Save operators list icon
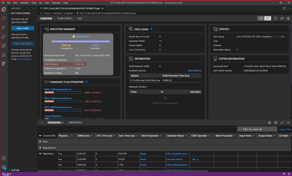Screen dimensions: 292x176 point(269,122)
